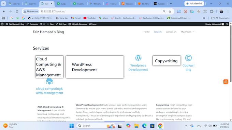Close the active Services tab
232x130 pixels.
click(52, 4)
